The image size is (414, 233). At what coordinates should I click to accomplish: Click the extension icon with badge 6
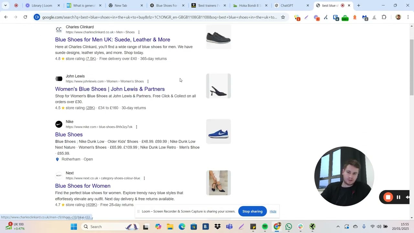[x=336, y=17]
